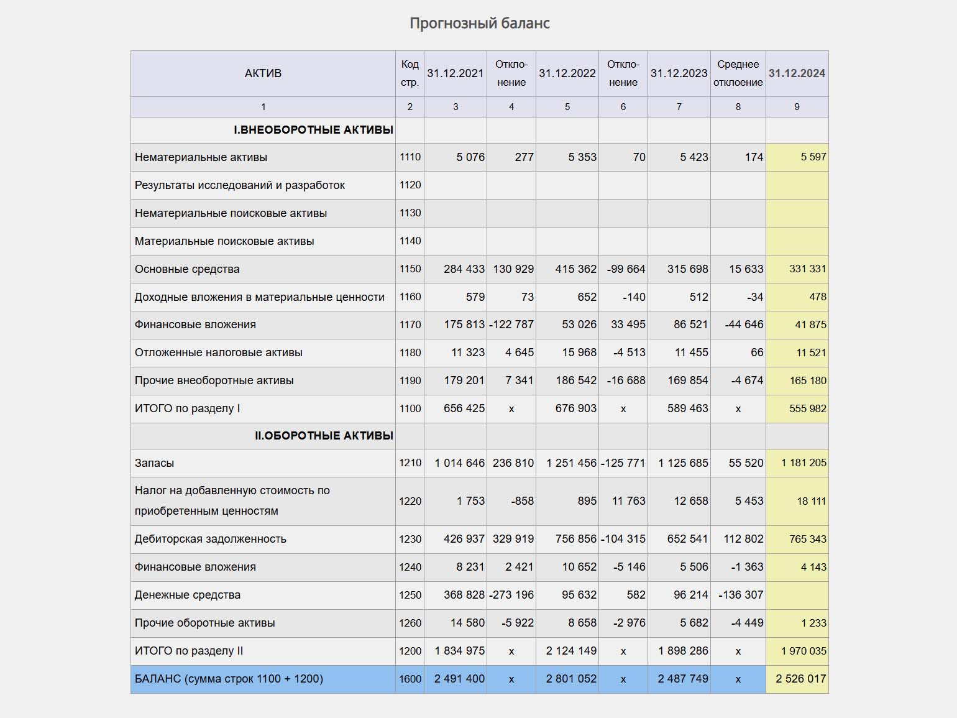Click the 'Нематериальные активы' row label
This screenshot has width=957, height=718.
(x=201, y=157)
